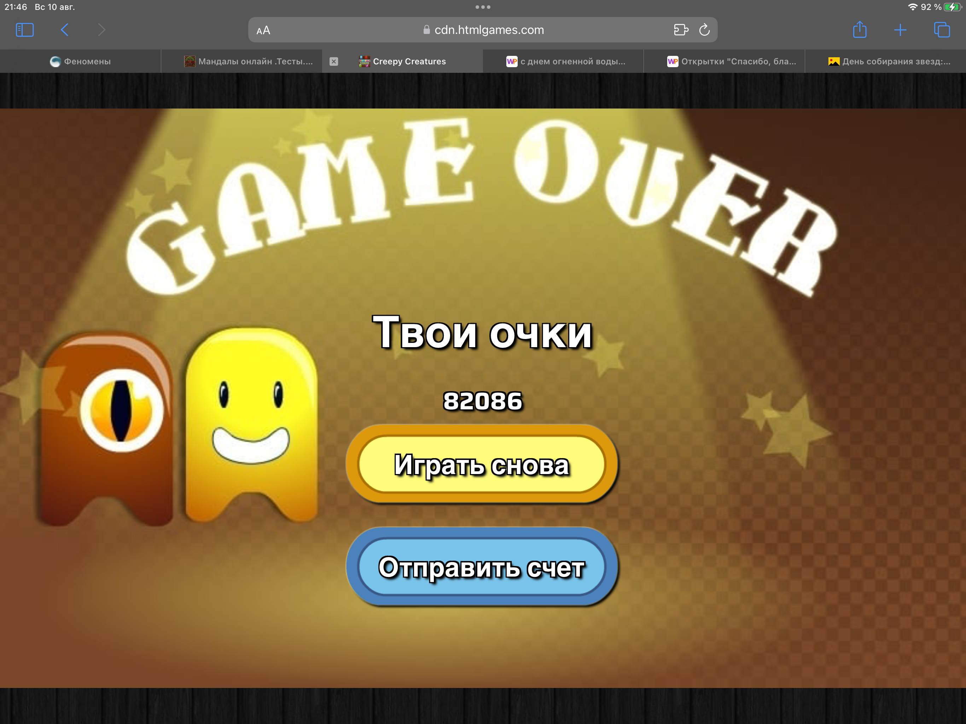Click the yellow smiling creature
This screenshot has height=724, width=966.
tap(251, 425)
